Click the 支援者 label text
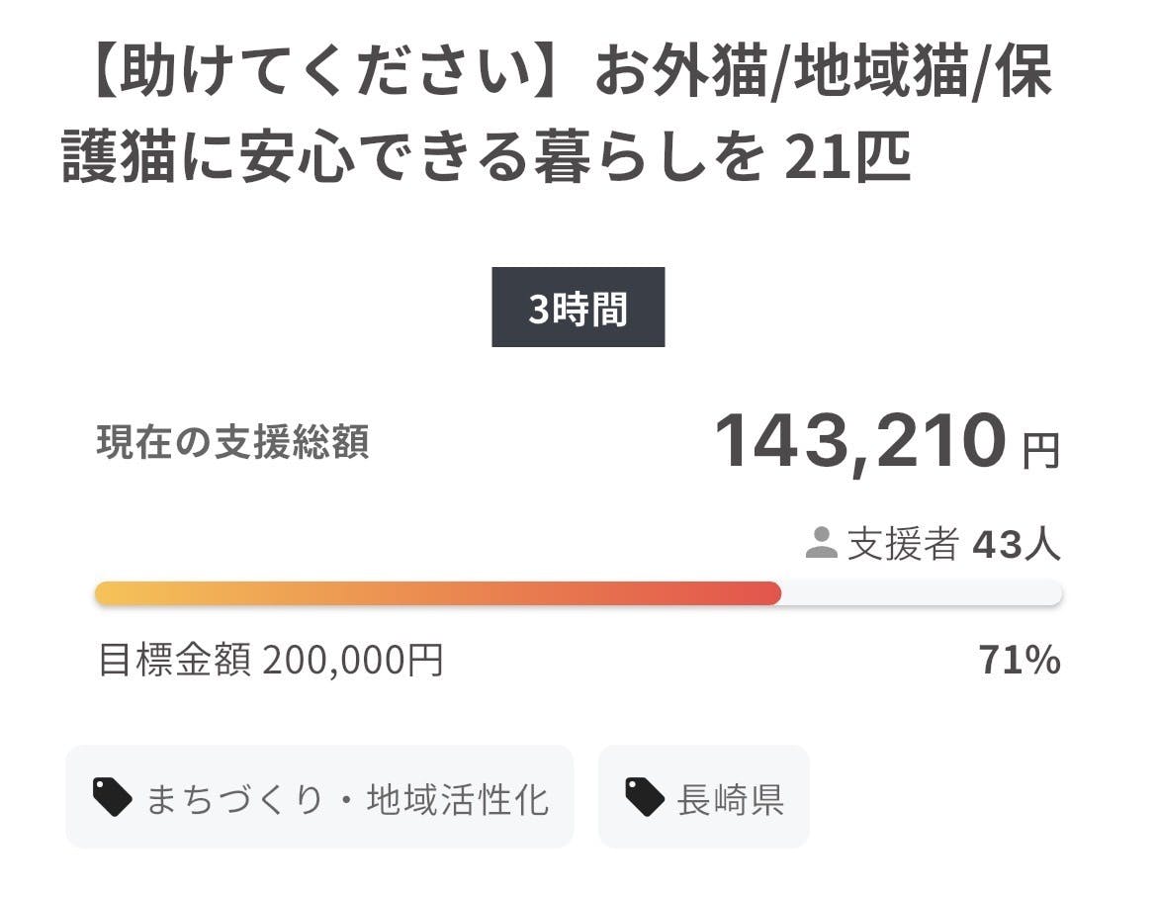This screenshot has height=897, width=1157. (x=903, y=543)
